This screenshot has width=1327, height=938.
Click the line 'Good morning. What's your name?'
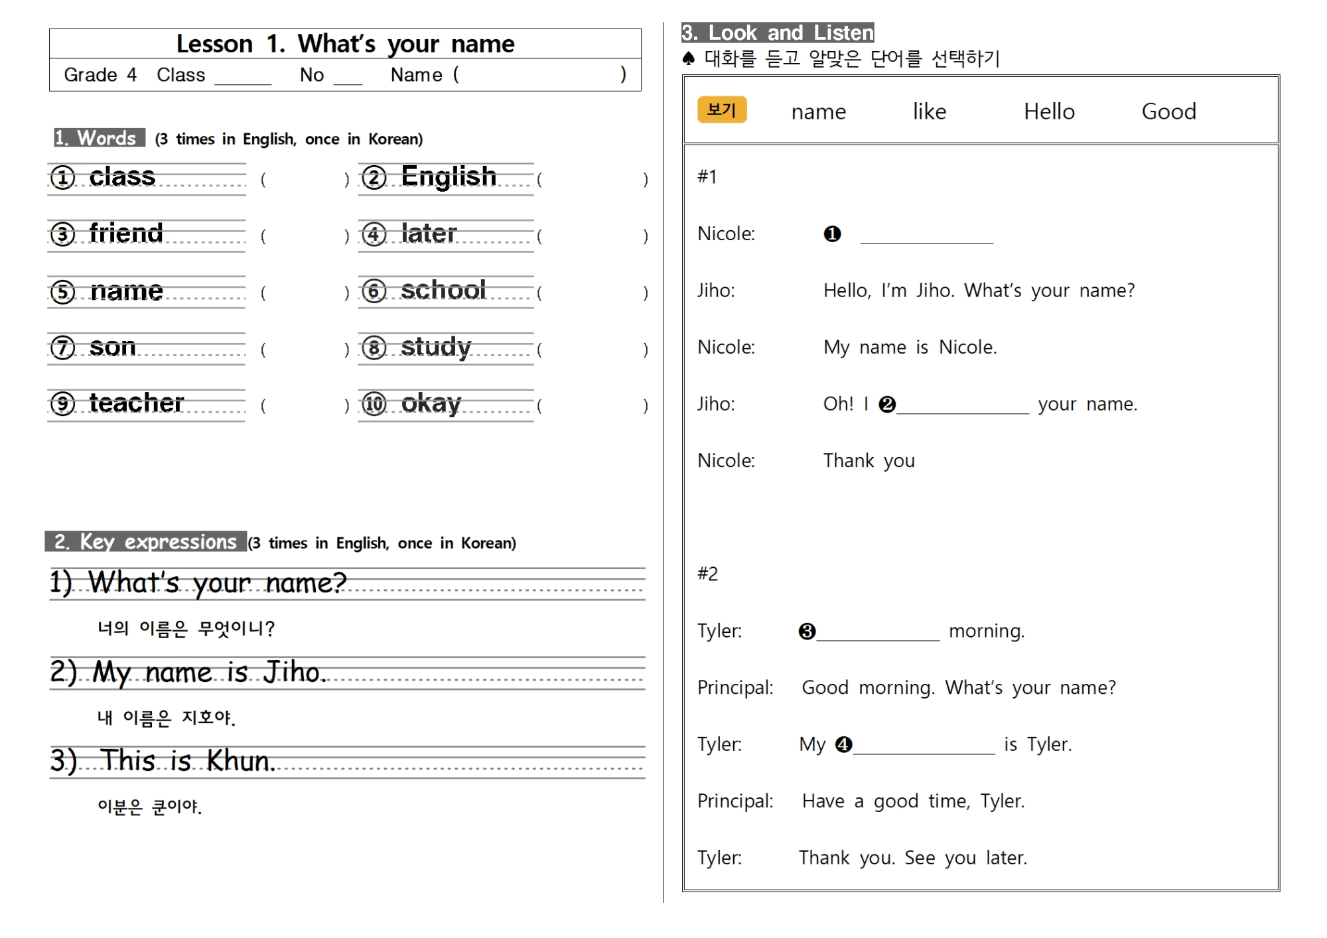pos(959,688)
